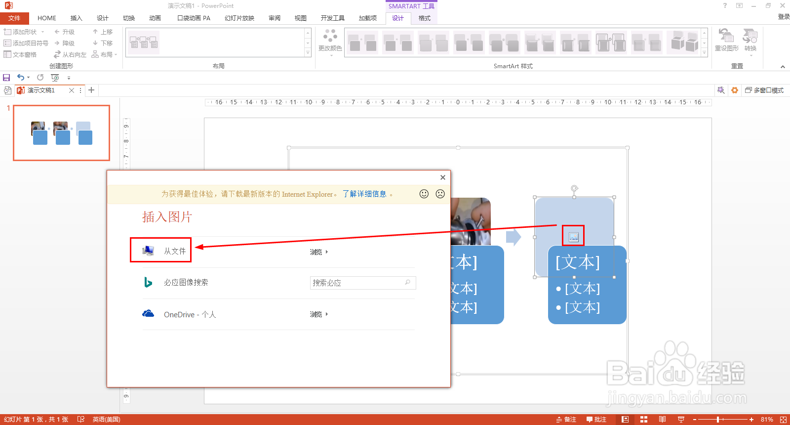The height and width of the screenshot is (425, 790).
Task: Click the spell check status bar icon
Action: tap(81, 420)
